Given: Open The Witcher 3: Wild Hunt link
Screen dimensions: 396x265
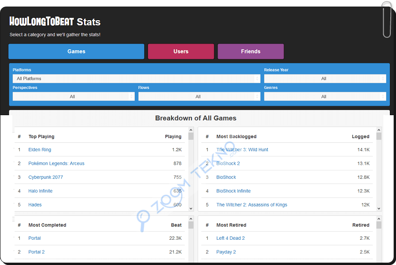Looking at the screenshot, I should point(242,149).
